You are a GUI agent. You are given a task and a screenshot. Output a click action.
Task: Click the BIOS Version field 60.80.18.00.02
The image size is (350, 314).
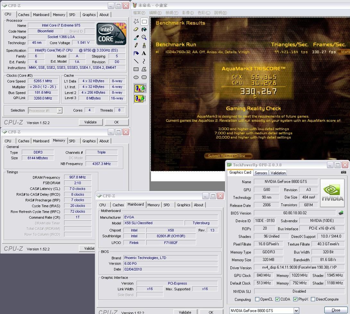coord(295,213)
